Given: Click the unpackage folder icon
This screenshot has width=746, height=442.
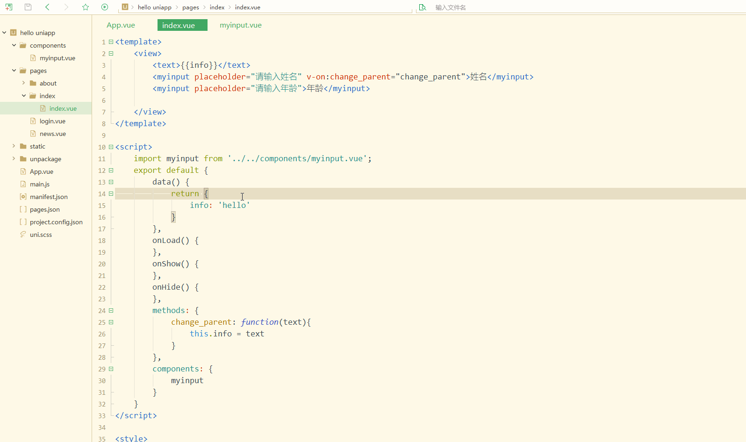Looking at the screenshot, I should click(23, 159).
